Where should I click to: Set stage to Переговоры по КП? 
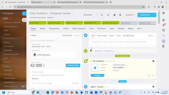coord(92,23)
